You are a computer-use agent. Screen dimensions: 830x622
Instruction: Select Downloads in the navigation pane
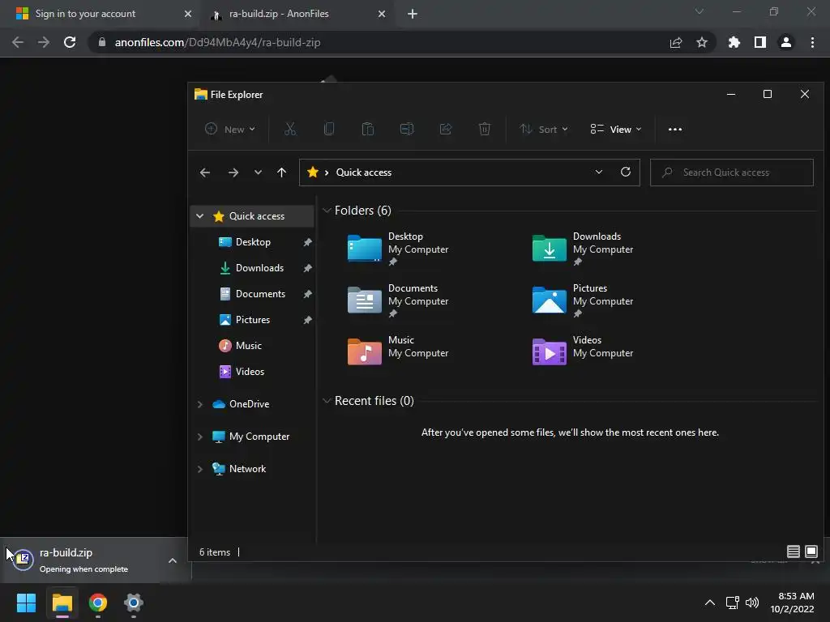(x=259, y=267)
